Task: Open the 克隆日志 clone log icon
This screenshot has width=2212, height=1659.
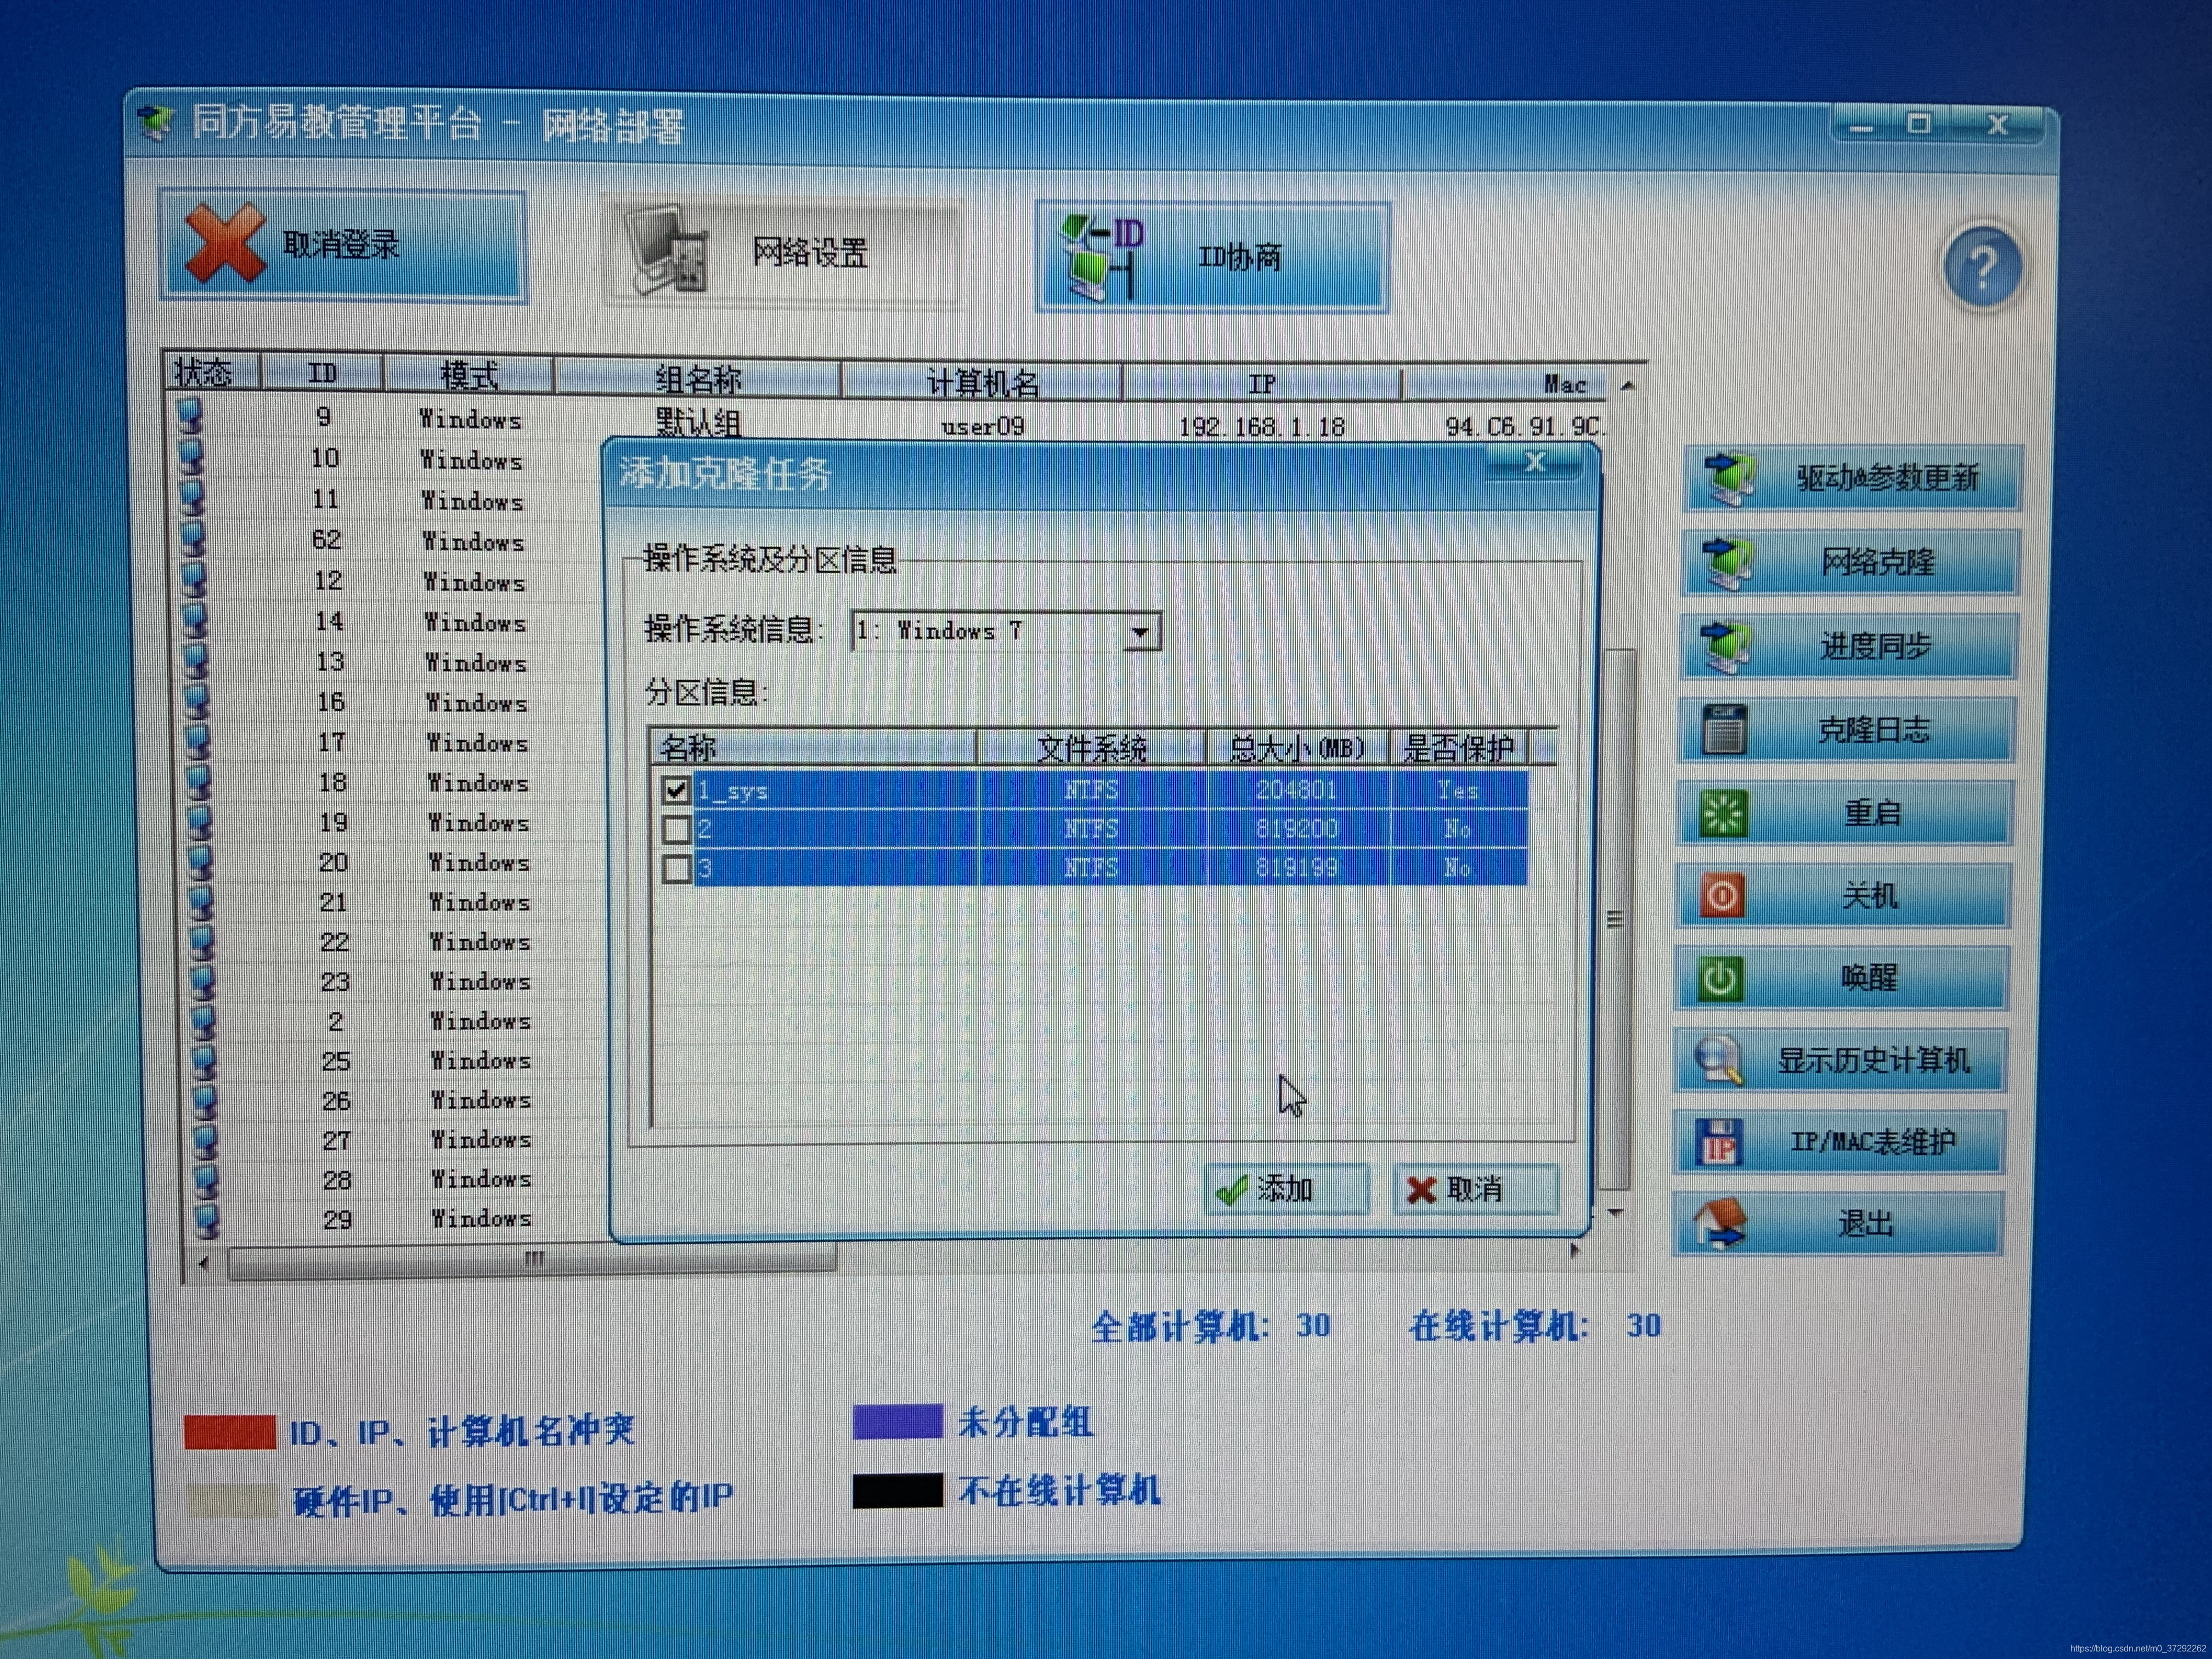Action: coord(1725,729)
